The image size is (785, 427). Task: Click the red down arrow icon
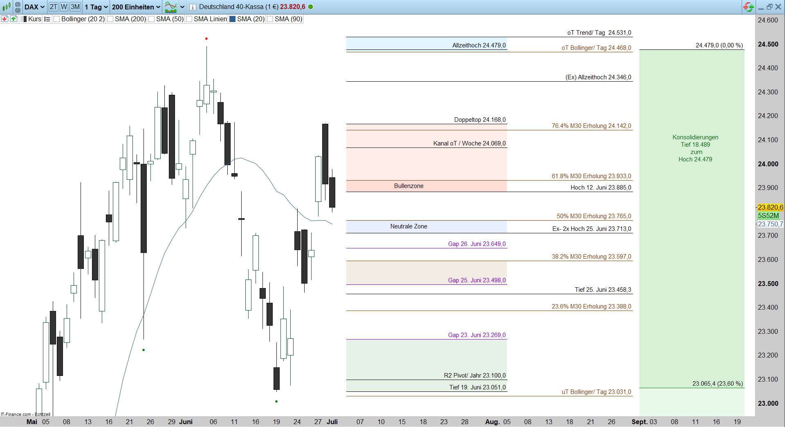click(x=4, y=19)
